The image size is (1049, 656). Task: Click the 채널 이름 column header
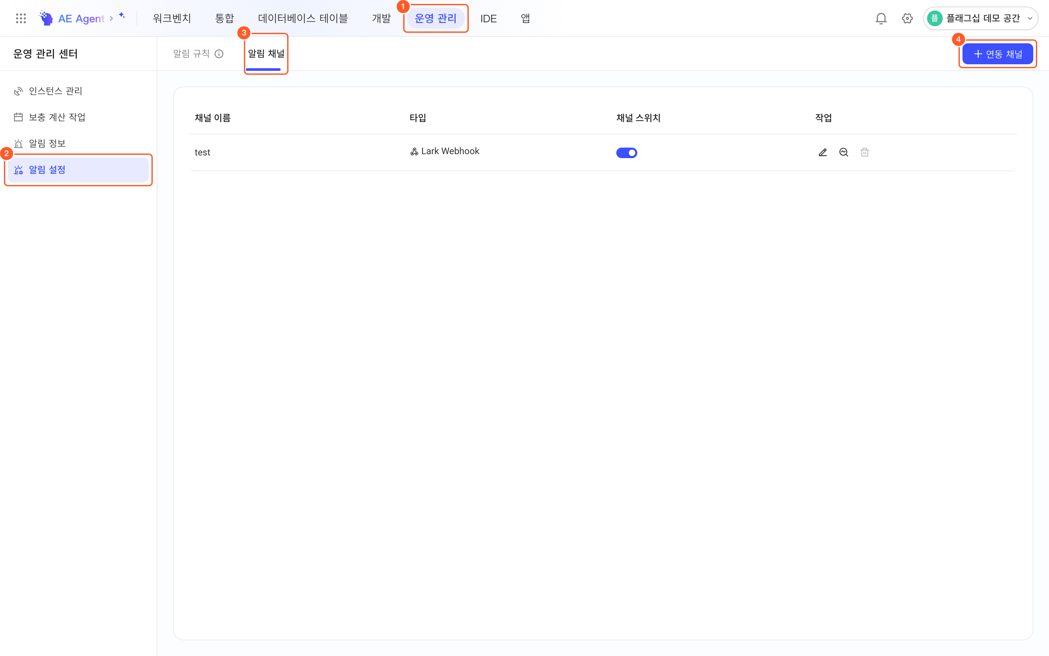point(212,117)
